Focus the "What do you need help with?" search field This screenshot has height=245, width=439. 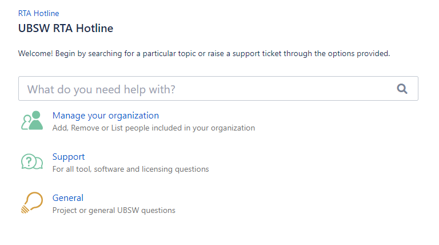tap(218, 89)
